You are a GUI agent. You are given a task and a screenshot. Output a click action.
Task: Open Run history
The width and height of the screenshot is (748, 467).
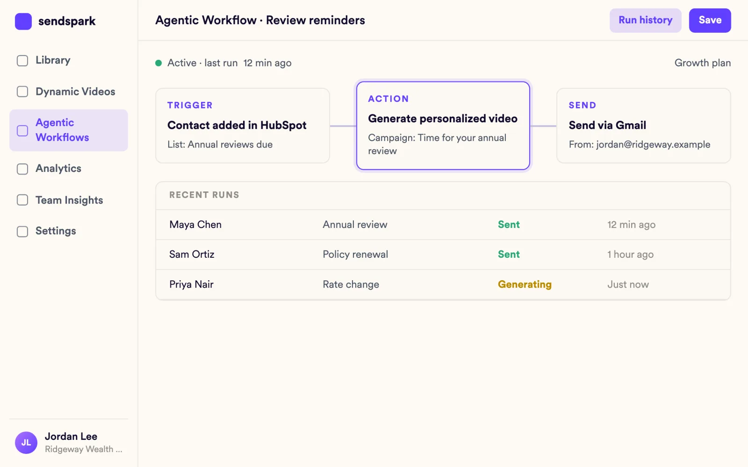645,21
